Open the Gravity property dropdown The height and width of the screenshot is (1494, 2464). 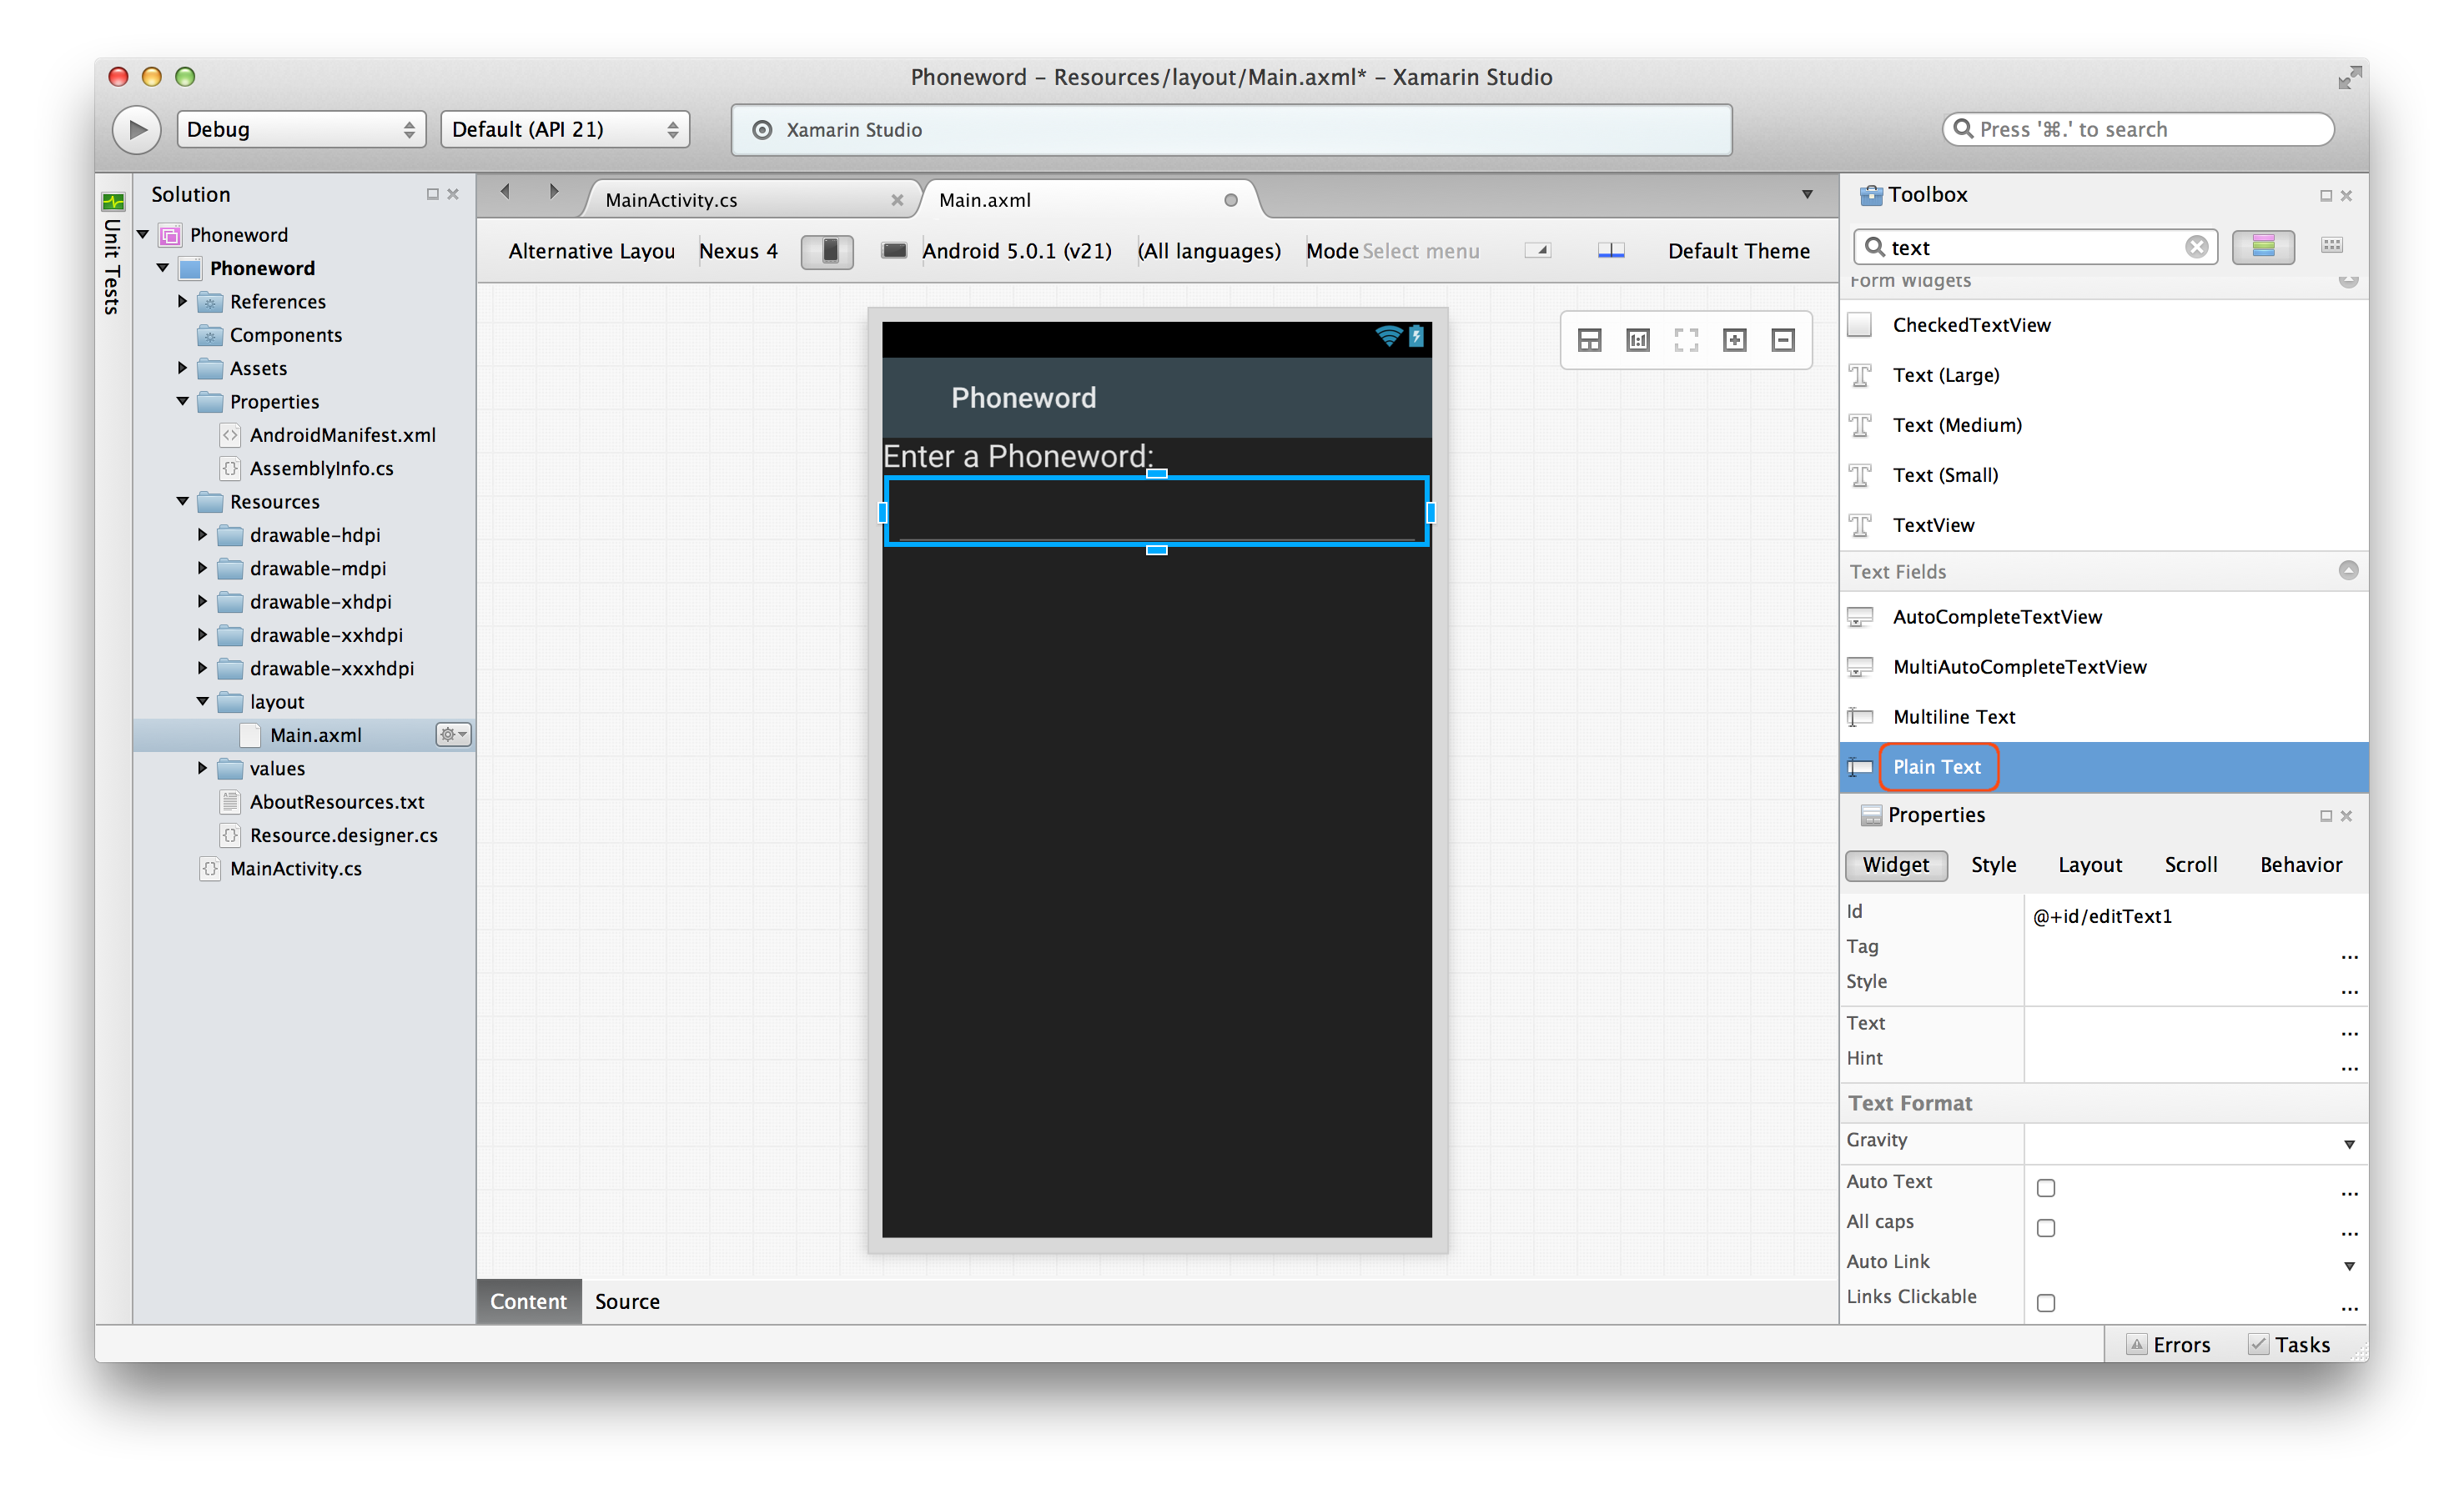pos(2348,1144)
